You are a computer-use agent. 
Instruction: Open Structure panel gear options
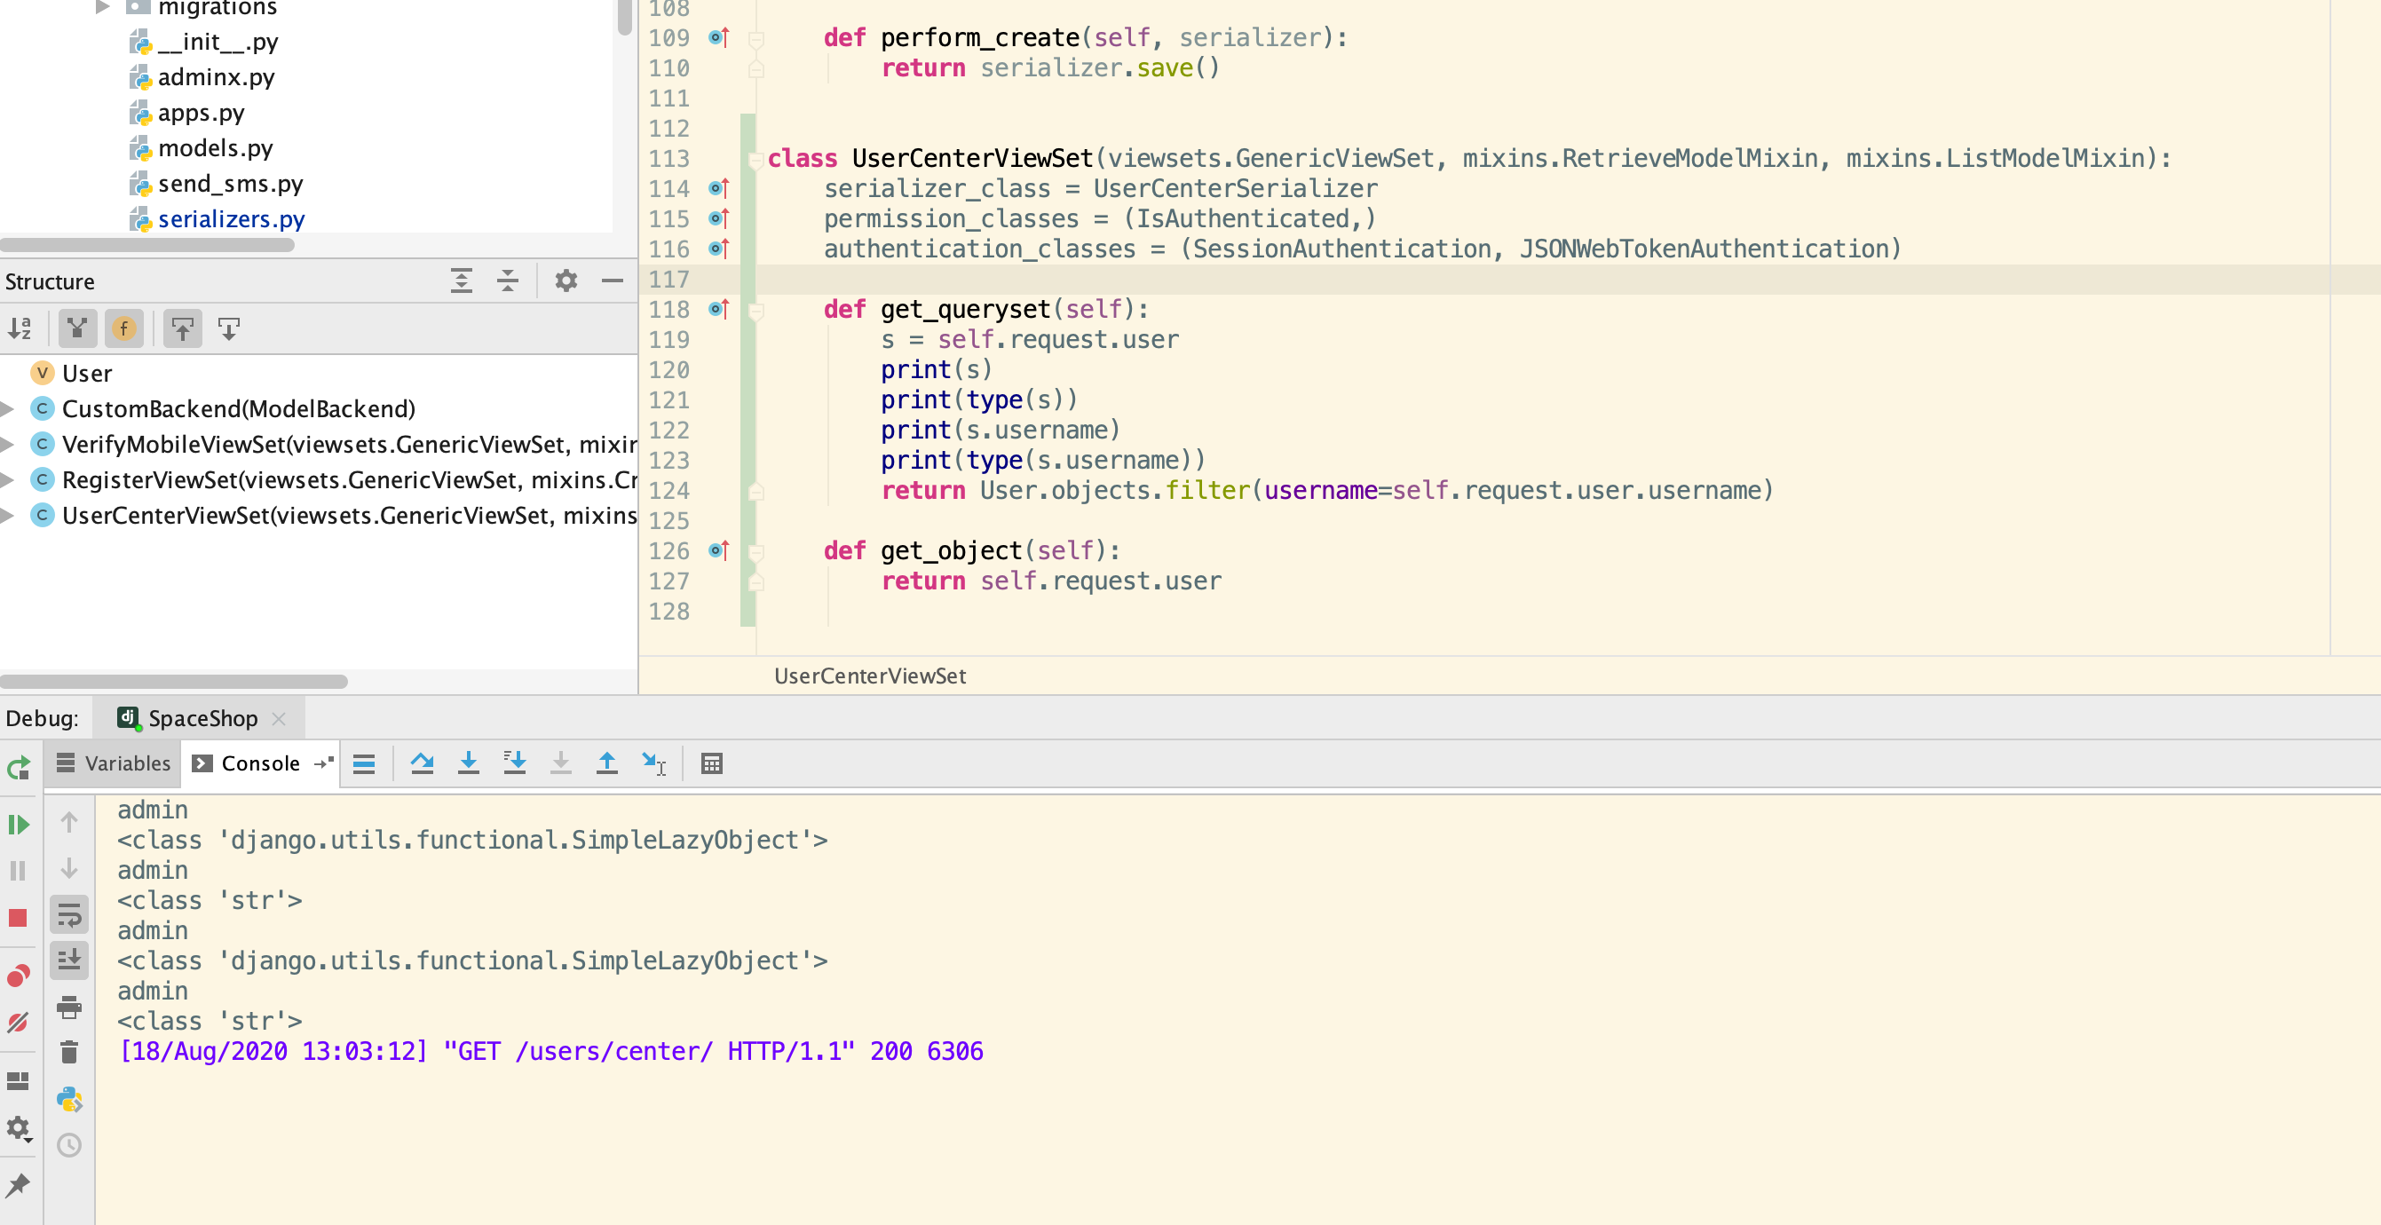point(566,281)
